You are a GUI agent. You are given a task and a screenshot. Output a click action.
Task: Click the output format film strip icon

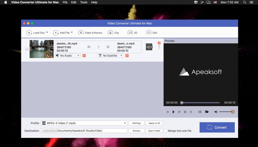click(x=149, y=47)
